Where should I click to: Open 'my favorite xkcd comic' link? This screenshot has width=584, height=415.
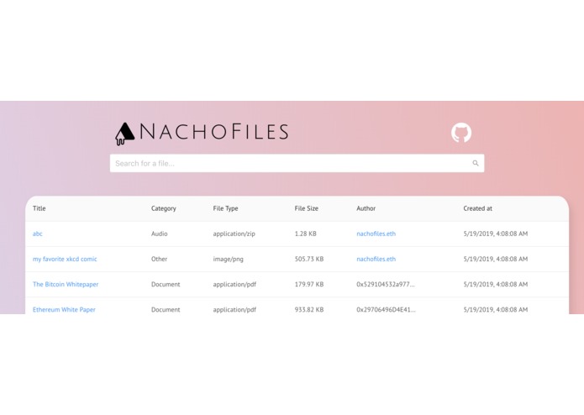(65, 259)
